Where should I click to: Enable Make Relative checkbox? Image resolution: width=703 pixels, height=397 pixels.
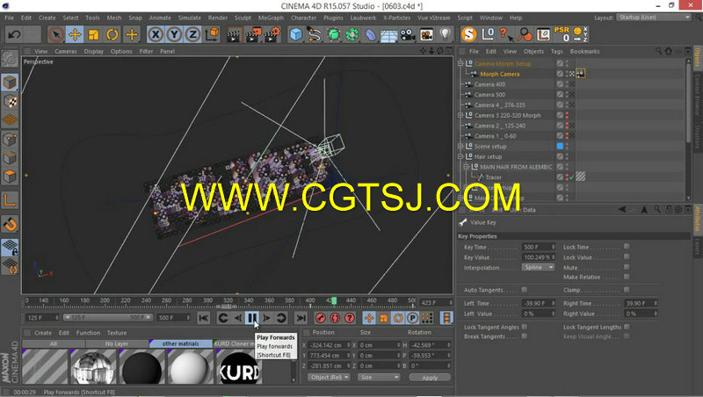pos(627,277)
